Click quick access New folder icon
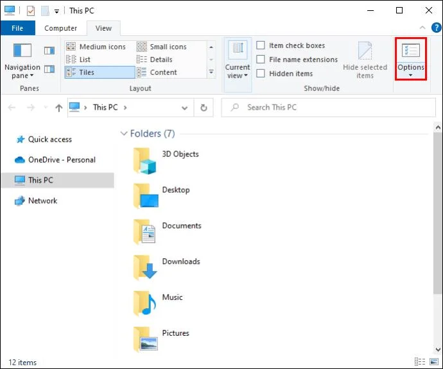This screenshot has width=443, height=369. point(45,11)
